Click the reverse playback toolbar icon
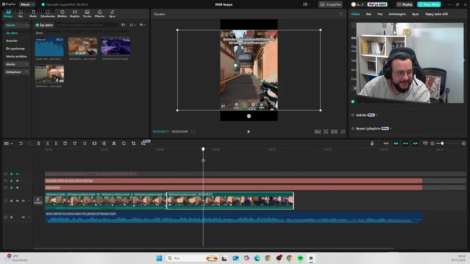This screenshot has height=264, width=470. pos(104,143)
